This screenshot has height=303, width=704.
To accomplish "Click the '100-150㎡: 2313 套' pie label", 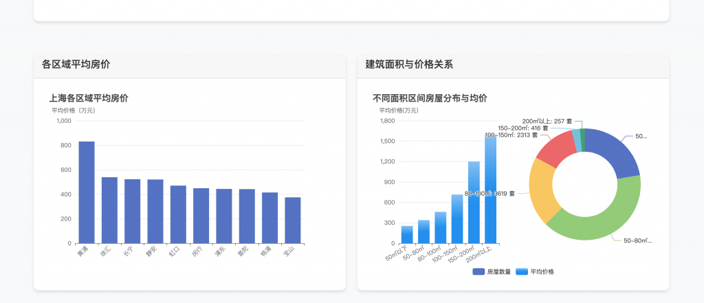I will tap(511, 135).
